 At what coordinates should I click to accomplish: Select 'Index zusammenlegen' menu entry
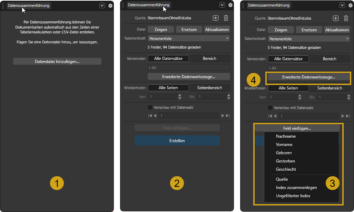[x=296, y=188]
